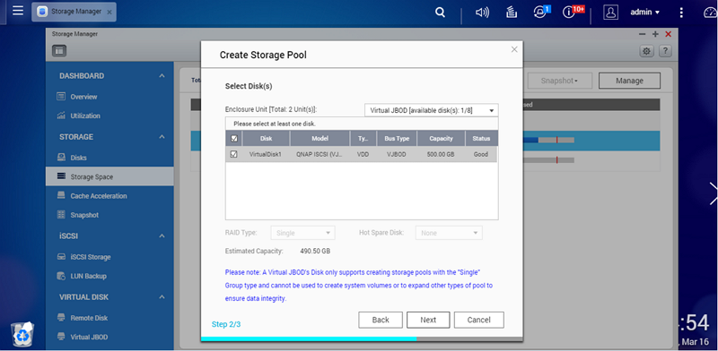718x351 pixels.
Task: Open the Recycle Bin desktop icon
Action: pyautogui.click(x=22, y=335)
